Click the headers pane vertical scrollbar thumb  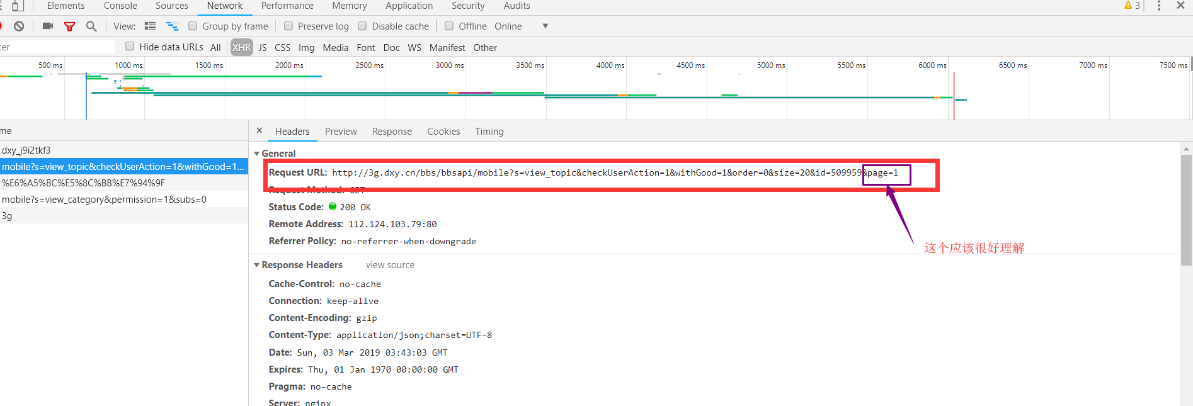pos(1186,210)
